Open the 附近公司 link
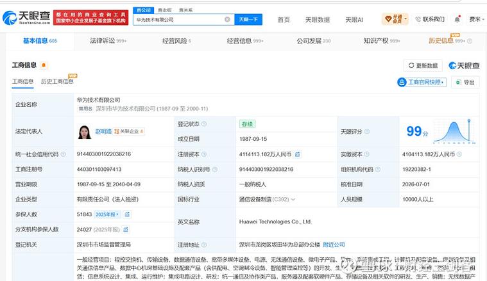487x281 pixels. point(334,245)
